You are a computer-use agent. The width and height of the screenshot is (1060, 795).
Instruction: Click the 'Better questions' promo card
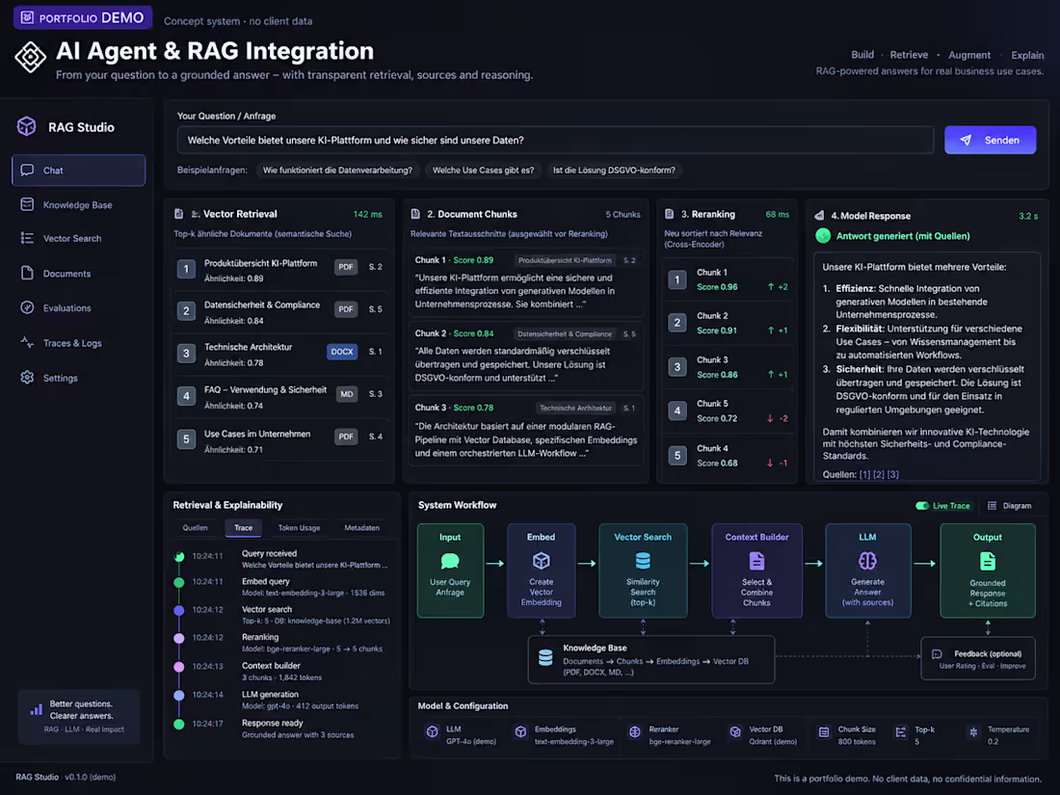79,717
